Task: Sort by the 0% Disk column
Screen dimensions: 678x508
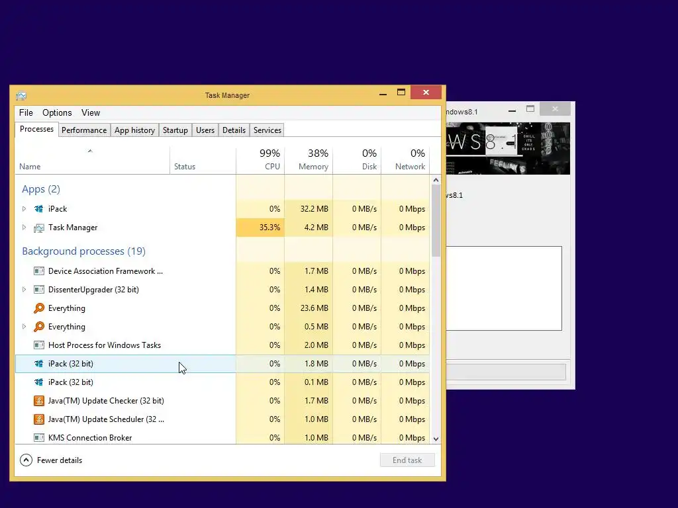Action: [x=357, y=161]
